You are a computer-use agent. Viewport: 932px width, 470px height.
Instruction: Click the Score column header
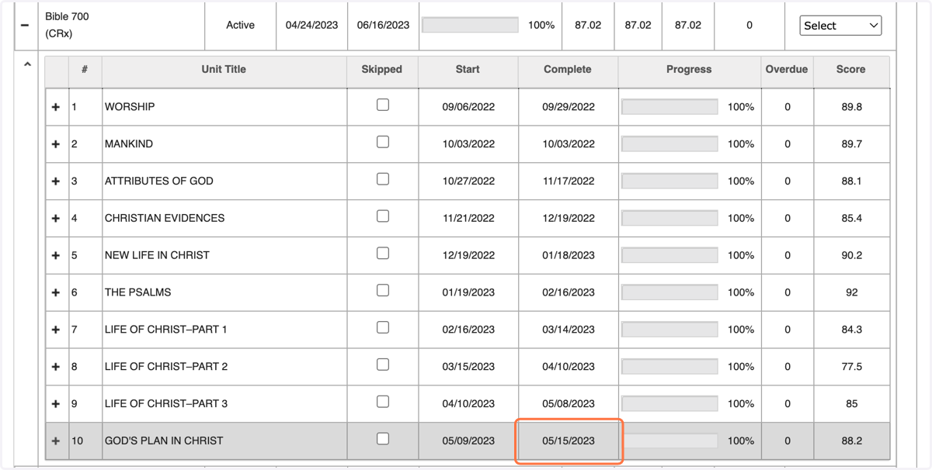point(851,70)
